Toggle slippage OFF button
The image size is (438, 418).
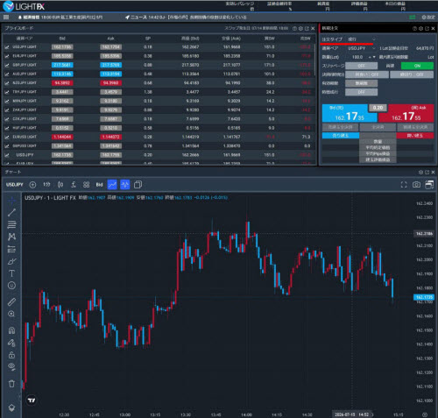[x=361, y=66]
